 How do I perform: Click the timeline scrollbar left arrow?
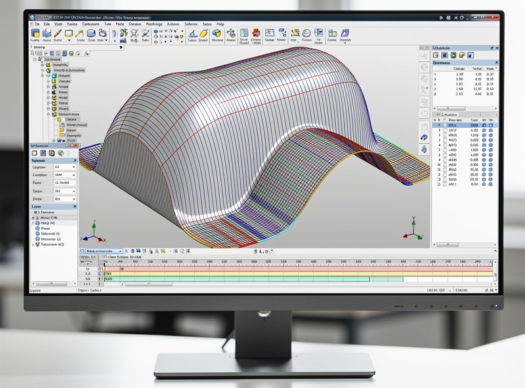point(122,284)
